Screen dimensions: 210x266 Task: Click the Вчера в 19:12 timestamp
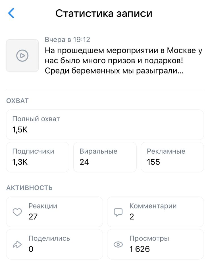(x=67, y=40)
